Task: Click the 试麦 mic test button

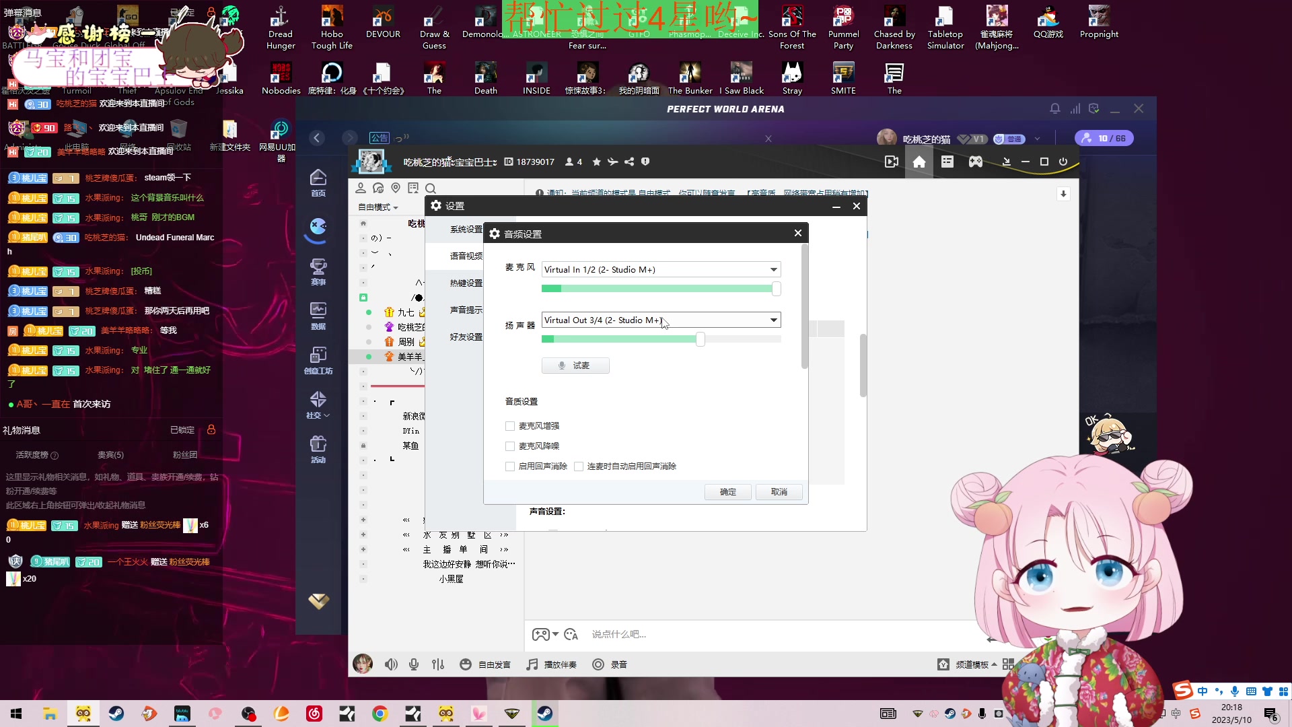Action: coord(575,366)
